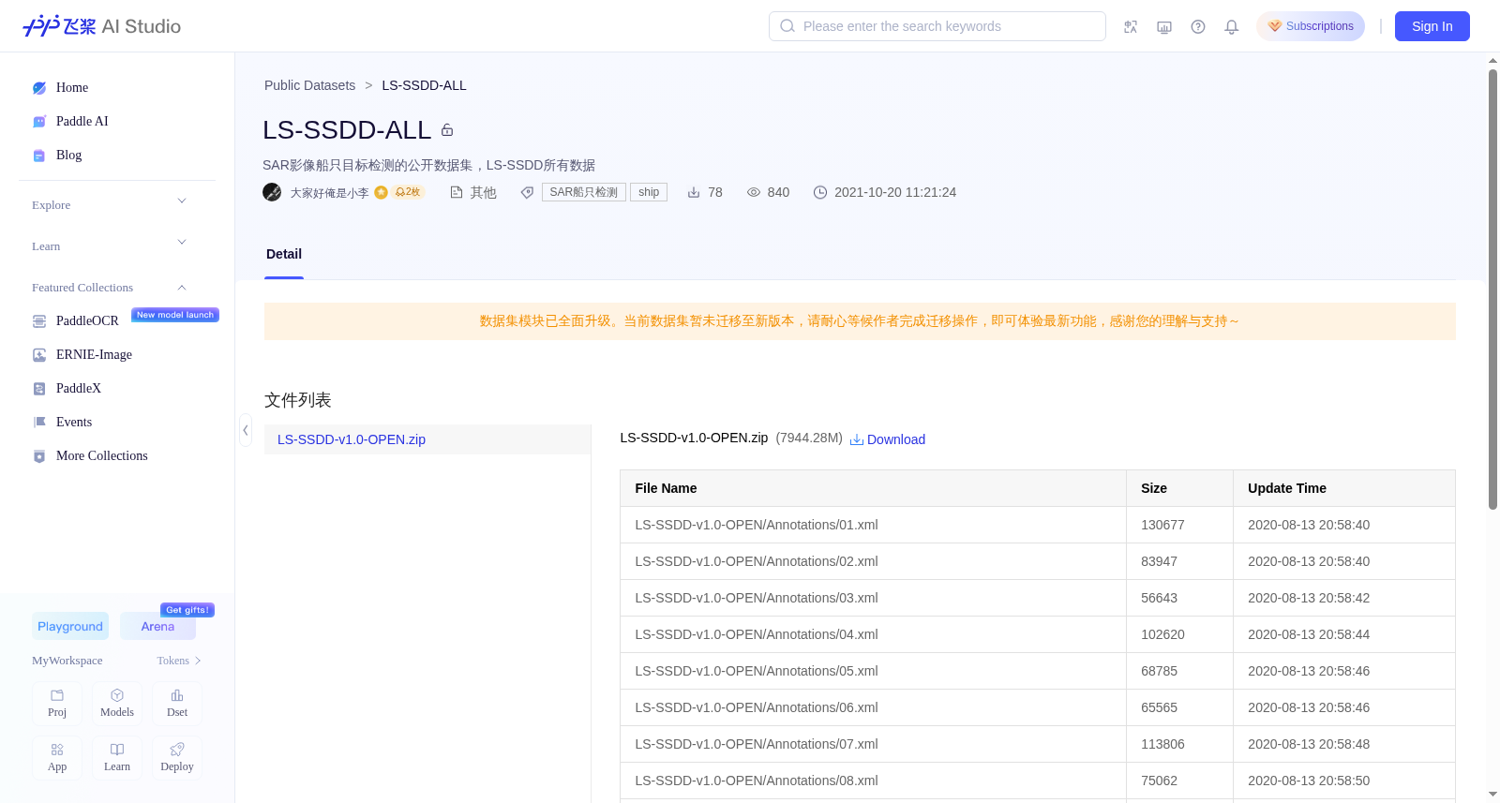Image resolution: width=1500 pixels, height=803 pixels.
Task: Click the page vertical scrollbar thumb
Action: click(1492, 289)
